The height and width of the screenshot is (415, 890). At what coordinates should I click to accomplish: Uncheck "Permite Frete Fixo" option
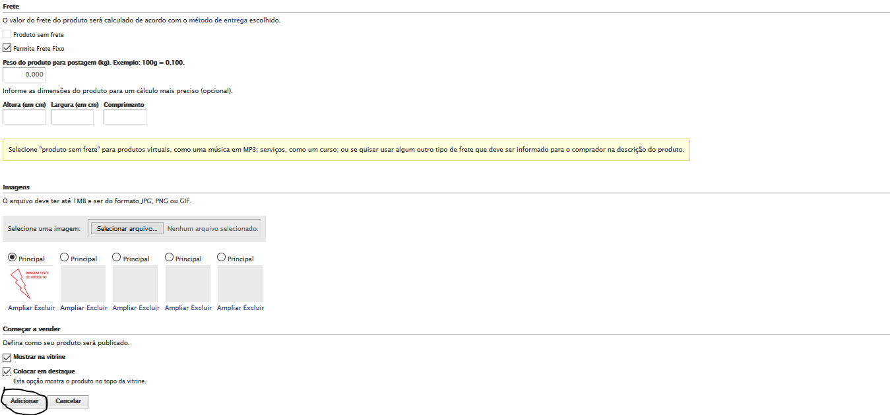coord(7,48)
